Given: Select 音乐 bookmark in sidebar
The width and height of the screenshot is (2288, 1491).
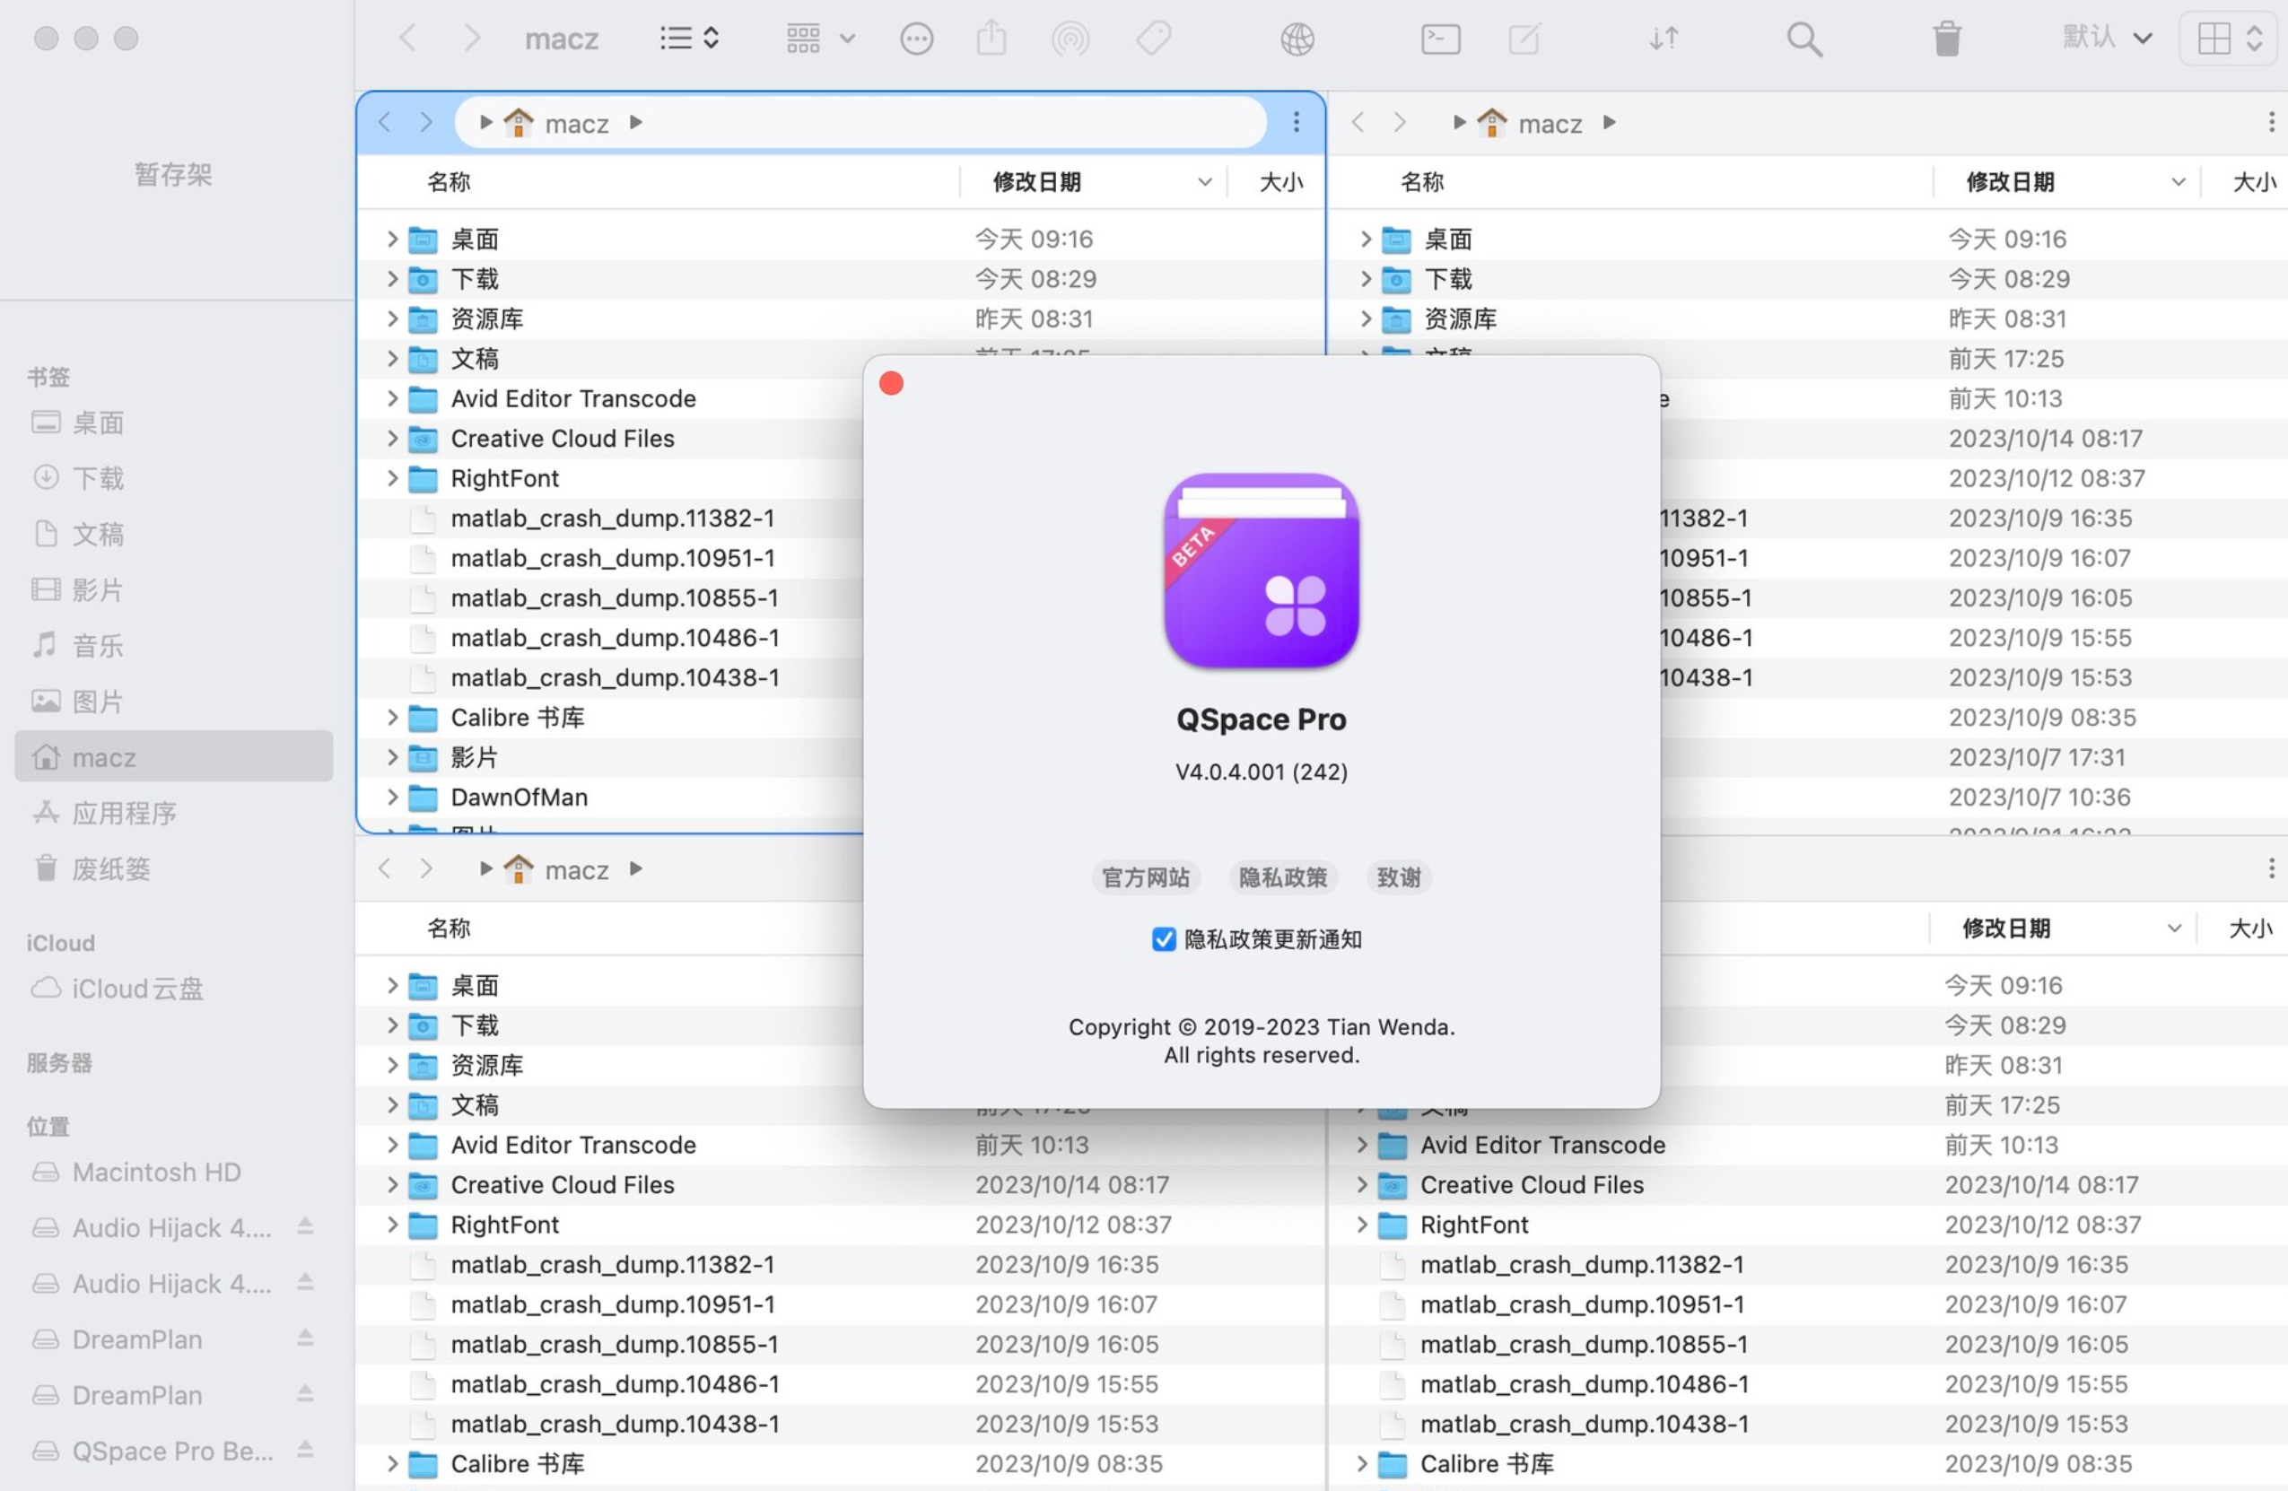Looking at the screenshot, I should (x=173, y=645).
